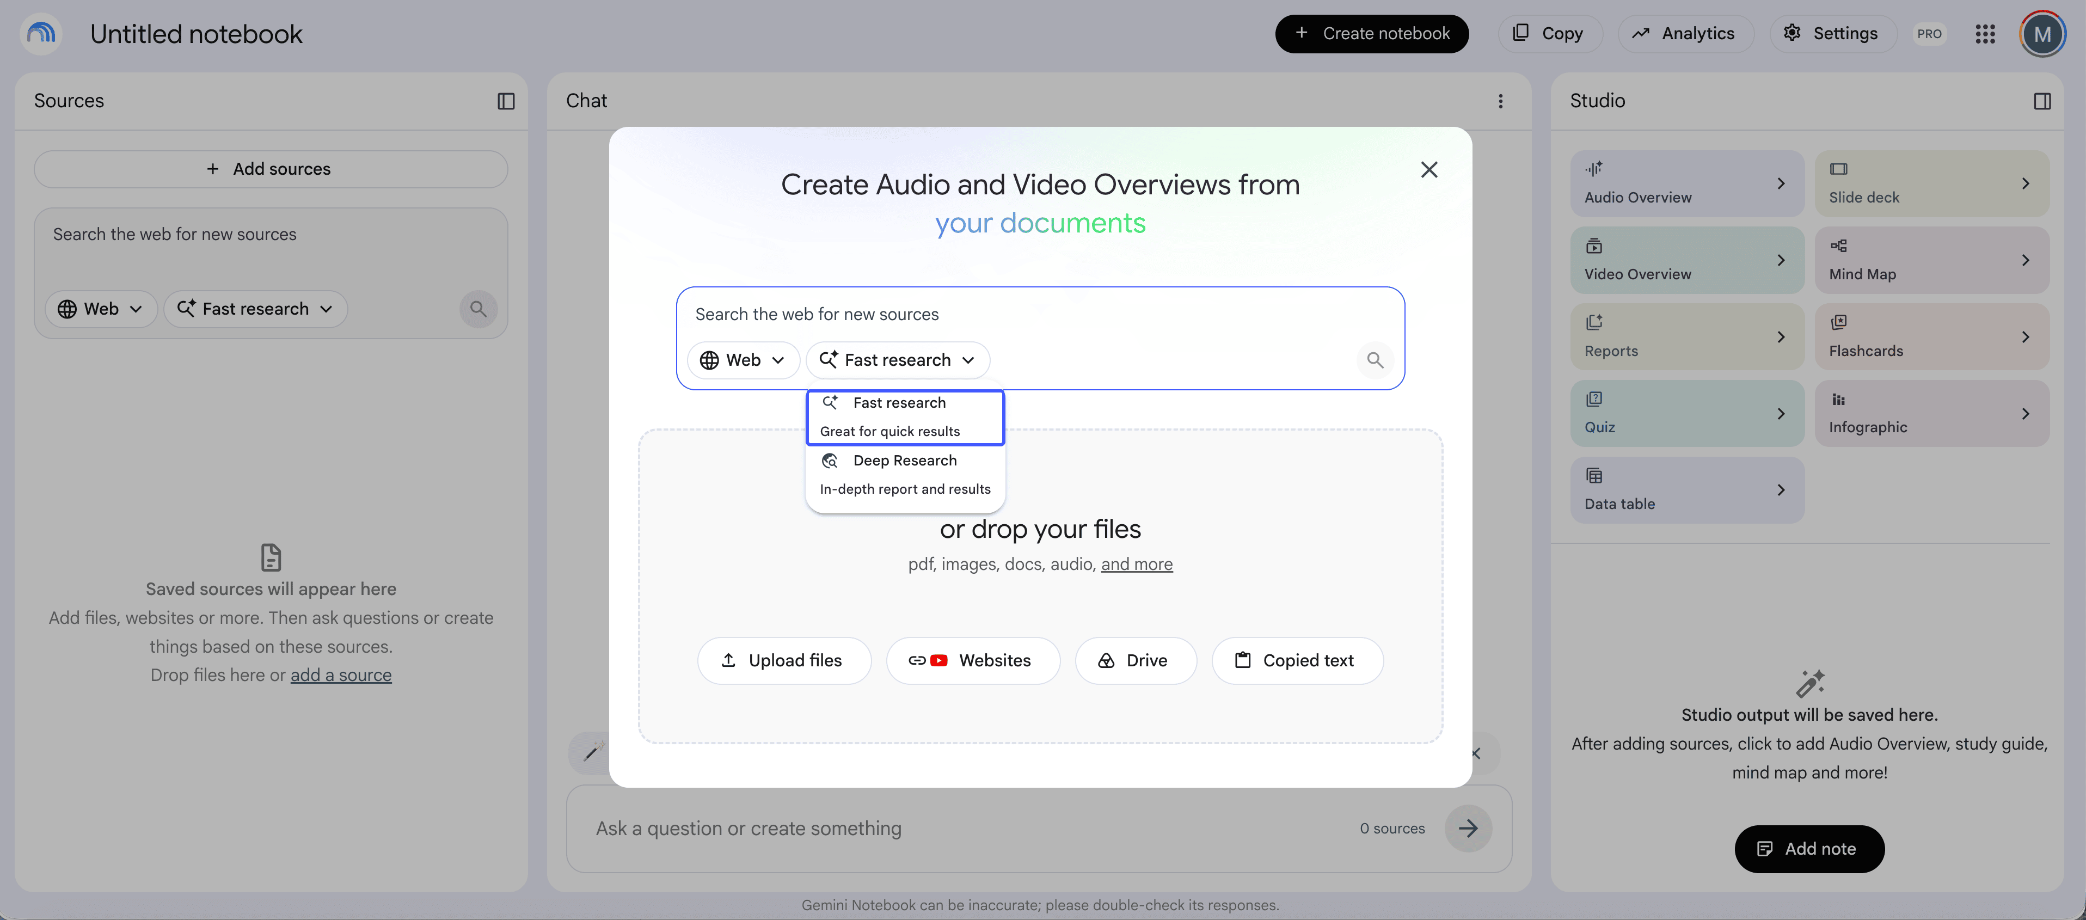
Task: Create a Quiz from Studio
Action: tap(1687, 413)
